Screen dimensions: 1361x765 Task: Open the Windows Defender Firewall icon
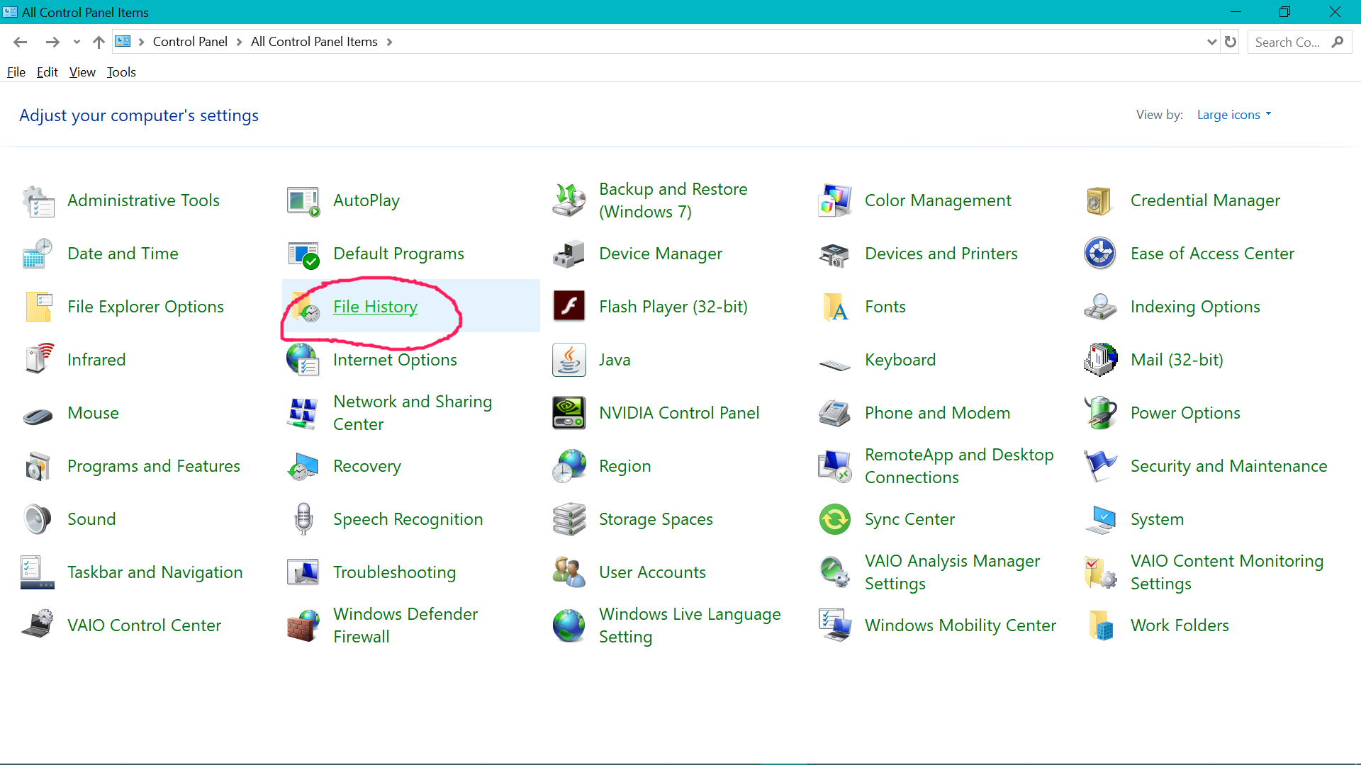303,625
